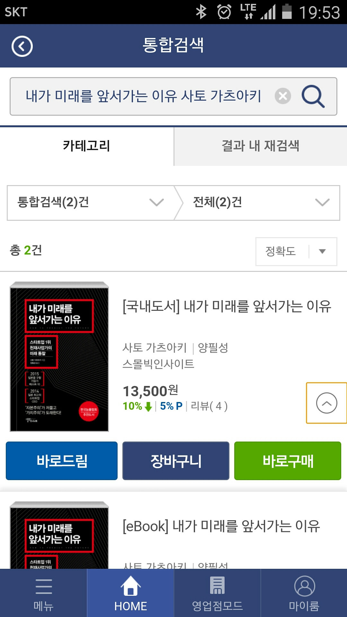Focus the search input field
Screen dimensions: 347x617
click(143, 96)
